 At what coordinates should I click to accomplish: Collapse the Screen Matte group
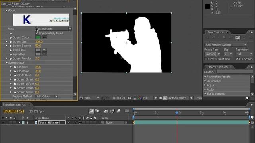[7, 63]
